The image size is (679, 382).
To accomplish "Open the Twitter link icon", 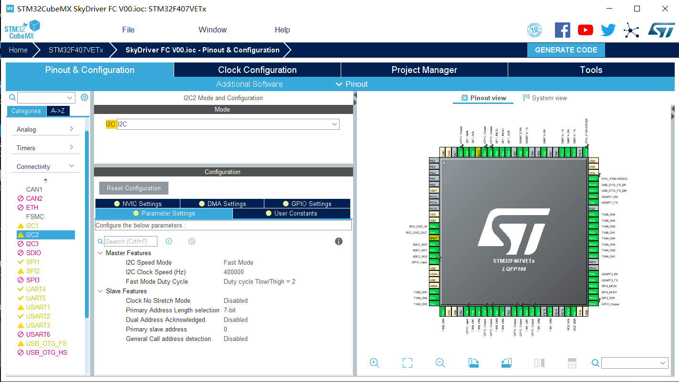I will [608, 30].
